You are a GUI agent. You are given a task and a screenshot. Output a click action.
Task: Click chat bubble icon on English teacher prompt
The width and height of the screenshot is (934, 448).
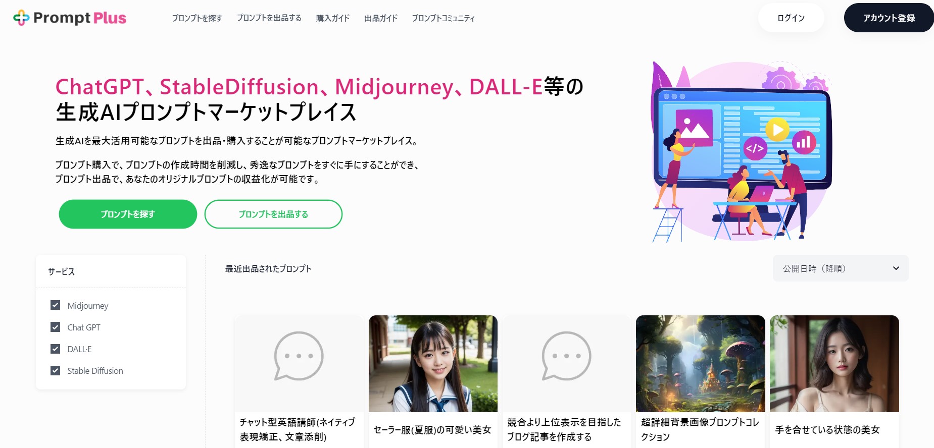[299, 356]
